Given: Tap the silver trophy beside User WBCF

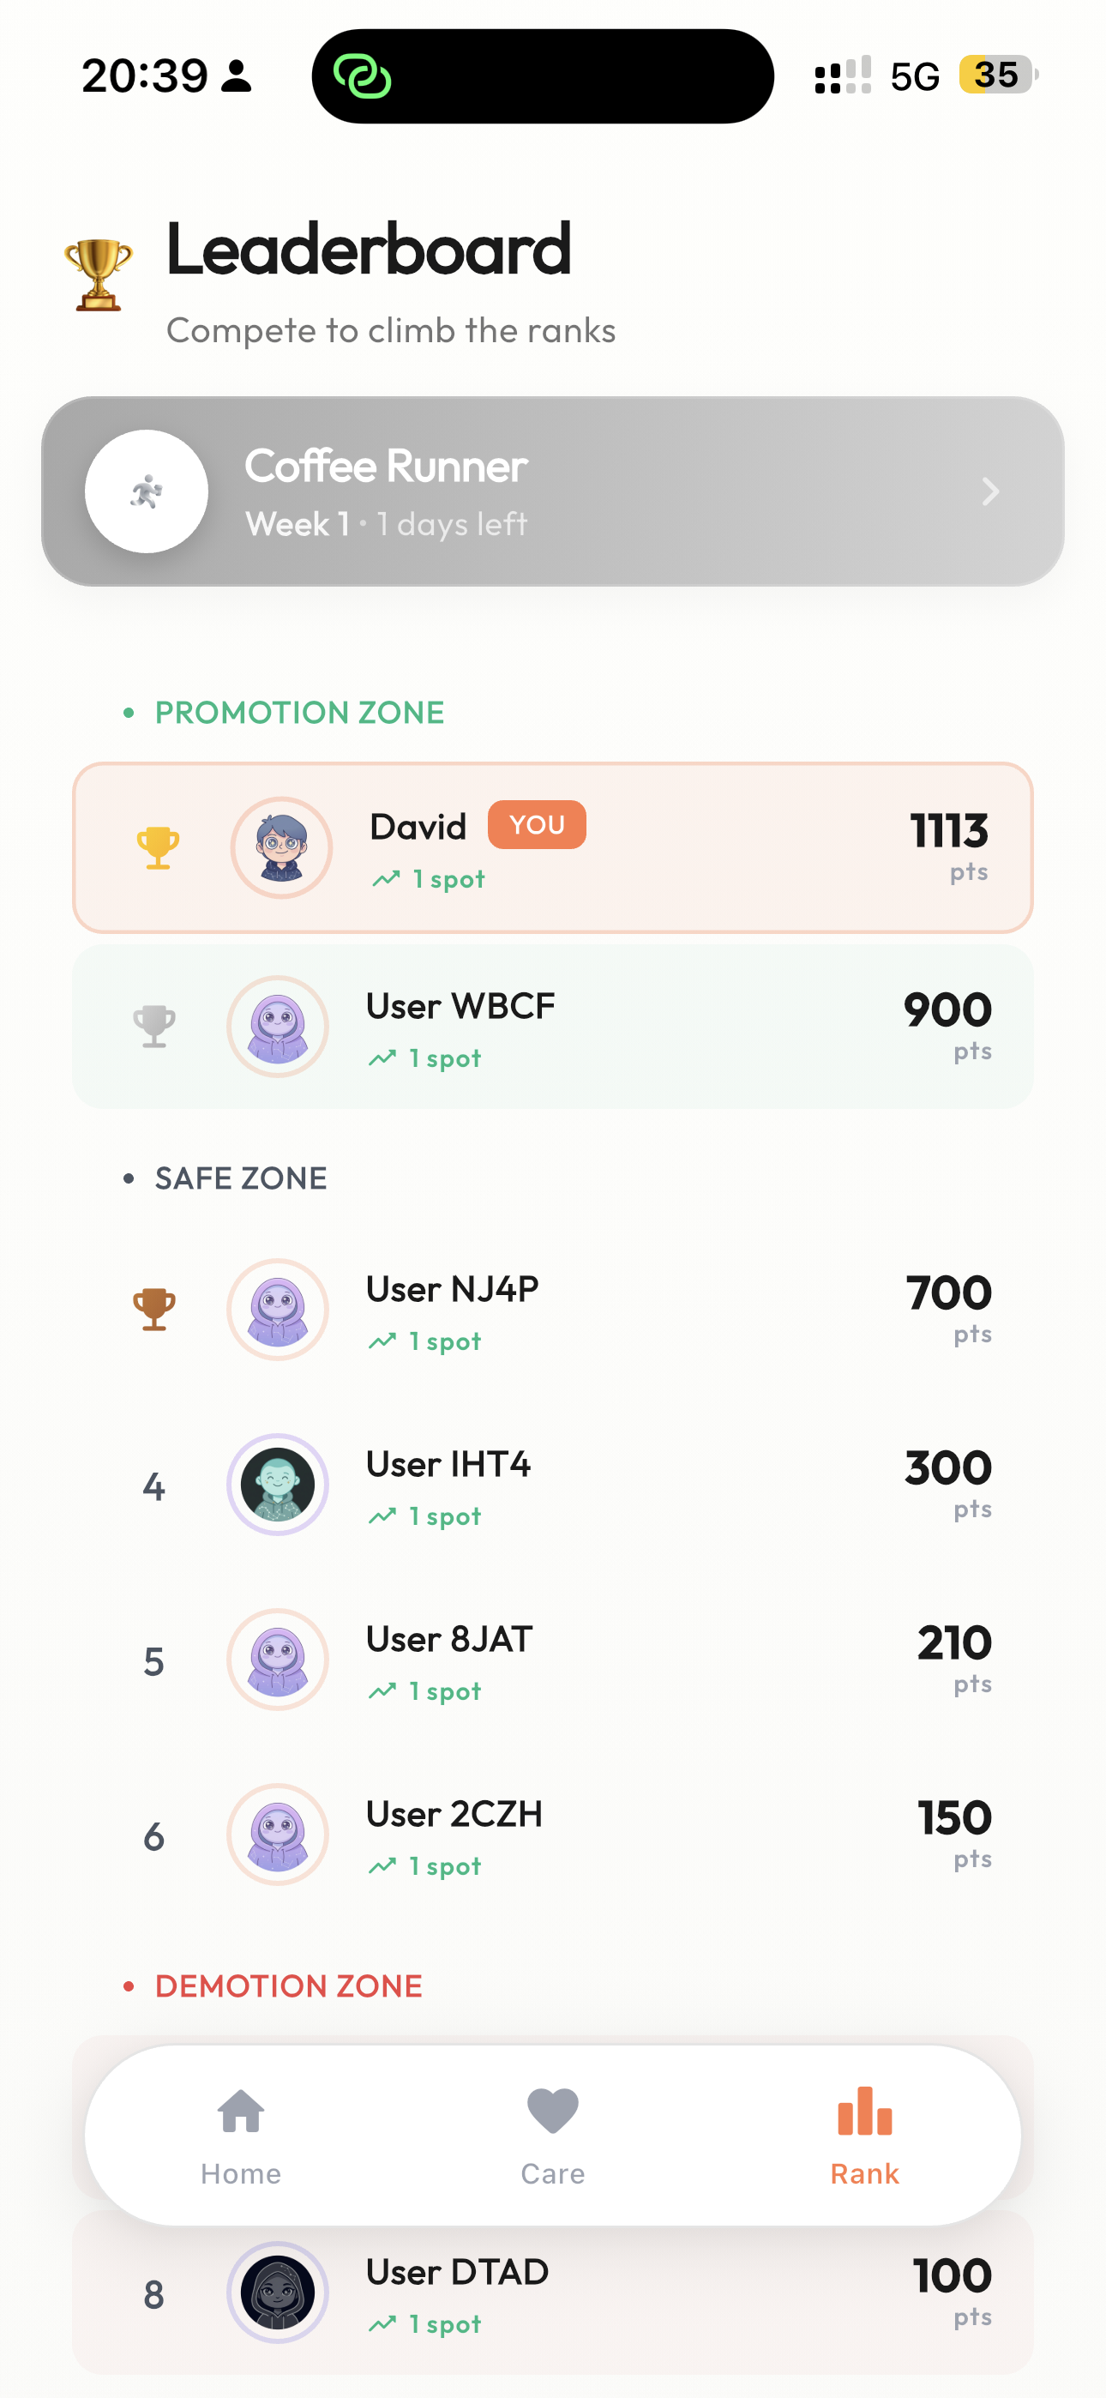Looking at the screenshot, I should 155,1027.
